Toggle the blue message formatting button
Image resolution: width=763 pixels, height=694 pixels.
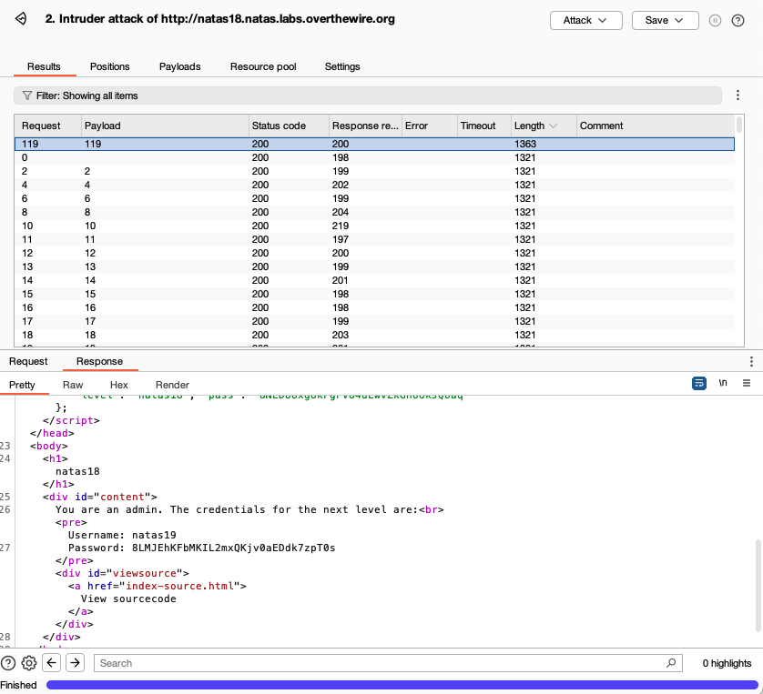(x=699, y=384)
